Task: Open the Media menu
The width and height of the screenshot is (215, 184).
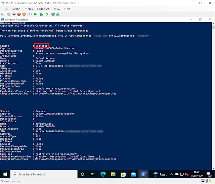Action: tap(29, 9)
